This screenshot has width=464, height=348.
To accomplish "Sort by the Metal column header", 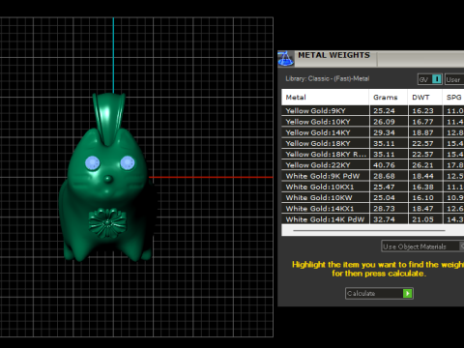I will coord(325,98).
